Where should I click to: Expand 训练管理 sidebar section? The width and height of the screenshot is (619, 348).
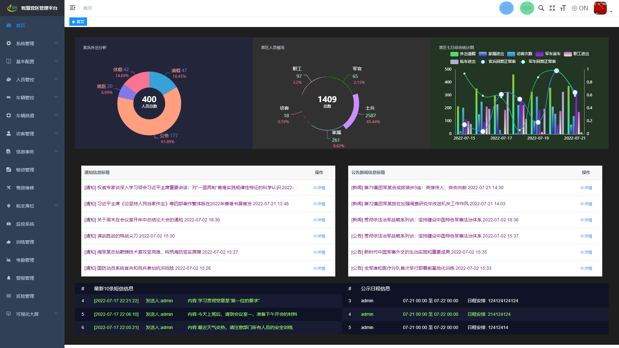pos(32,242)
